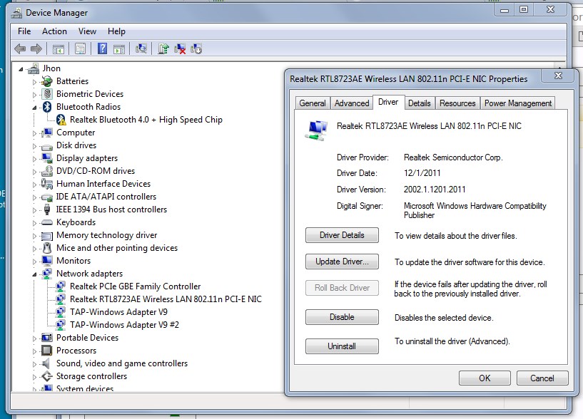Expand the Processors node arrow
Image resolution: width=583 pixels, height=419 pixels.
34,351
